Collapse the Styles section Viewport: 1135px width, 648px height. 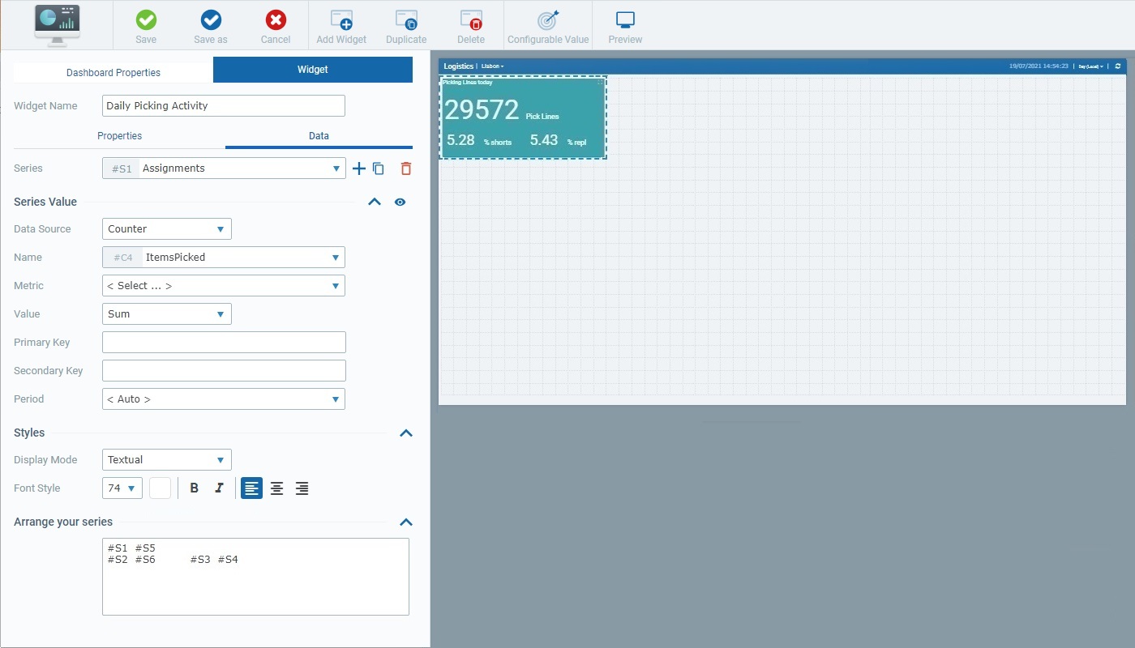tap(406, 433)
